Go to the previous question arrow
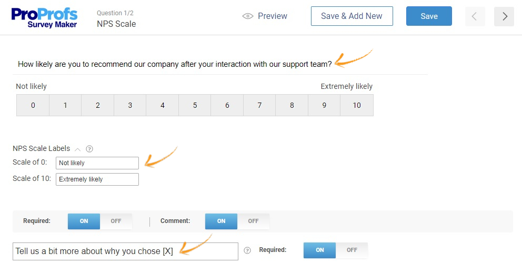This screenshot has height=273, width=522. click(x=475, y=16)
